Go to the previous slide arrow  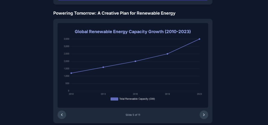coord(62,115)
